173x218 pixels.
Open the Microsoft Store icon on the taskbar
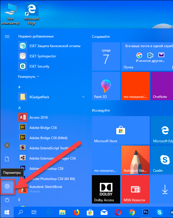click(x=90, y=212)
